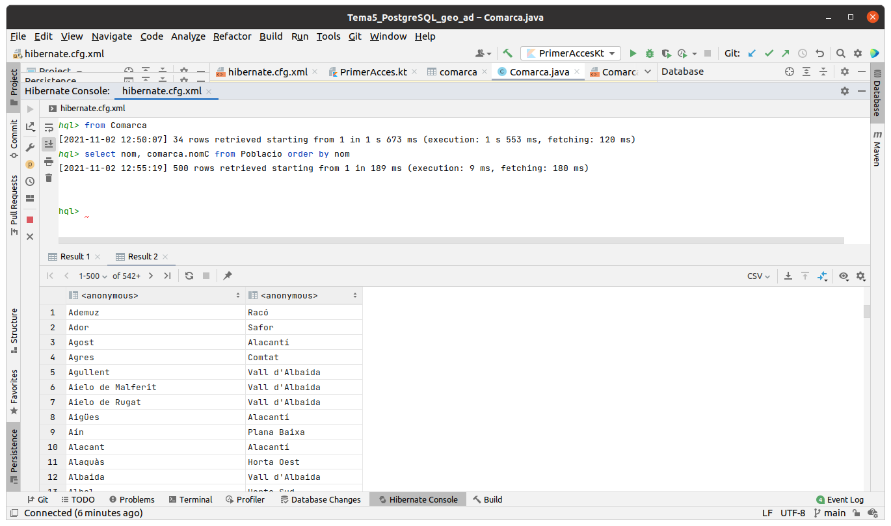Screen dimensions: 891x526
Task: Switch to the Result 1 tab
Action: (x=75, y=256)
